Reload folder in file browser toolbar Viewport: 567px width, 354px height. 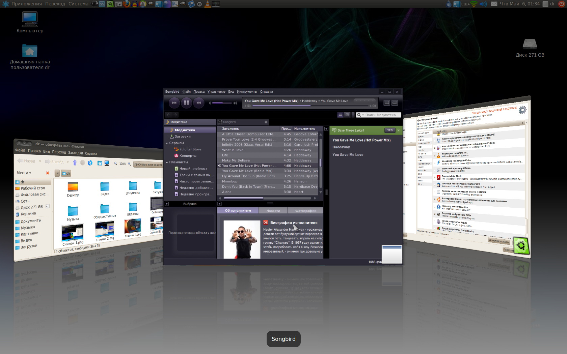pyautogui.click(x=90, y=163)
